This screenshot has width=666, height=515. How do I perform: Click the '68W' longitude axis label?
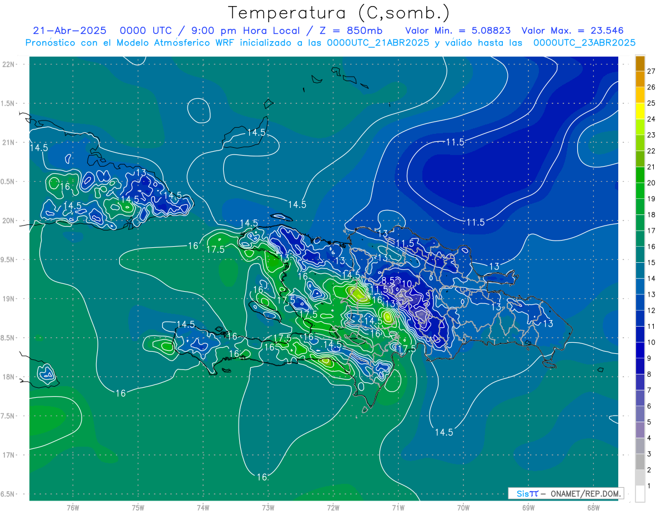tap(593, 507)
